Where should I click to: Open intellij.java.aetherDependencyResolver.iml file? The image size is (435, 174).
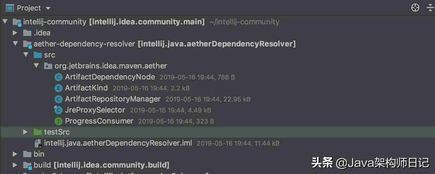(118, 143)
